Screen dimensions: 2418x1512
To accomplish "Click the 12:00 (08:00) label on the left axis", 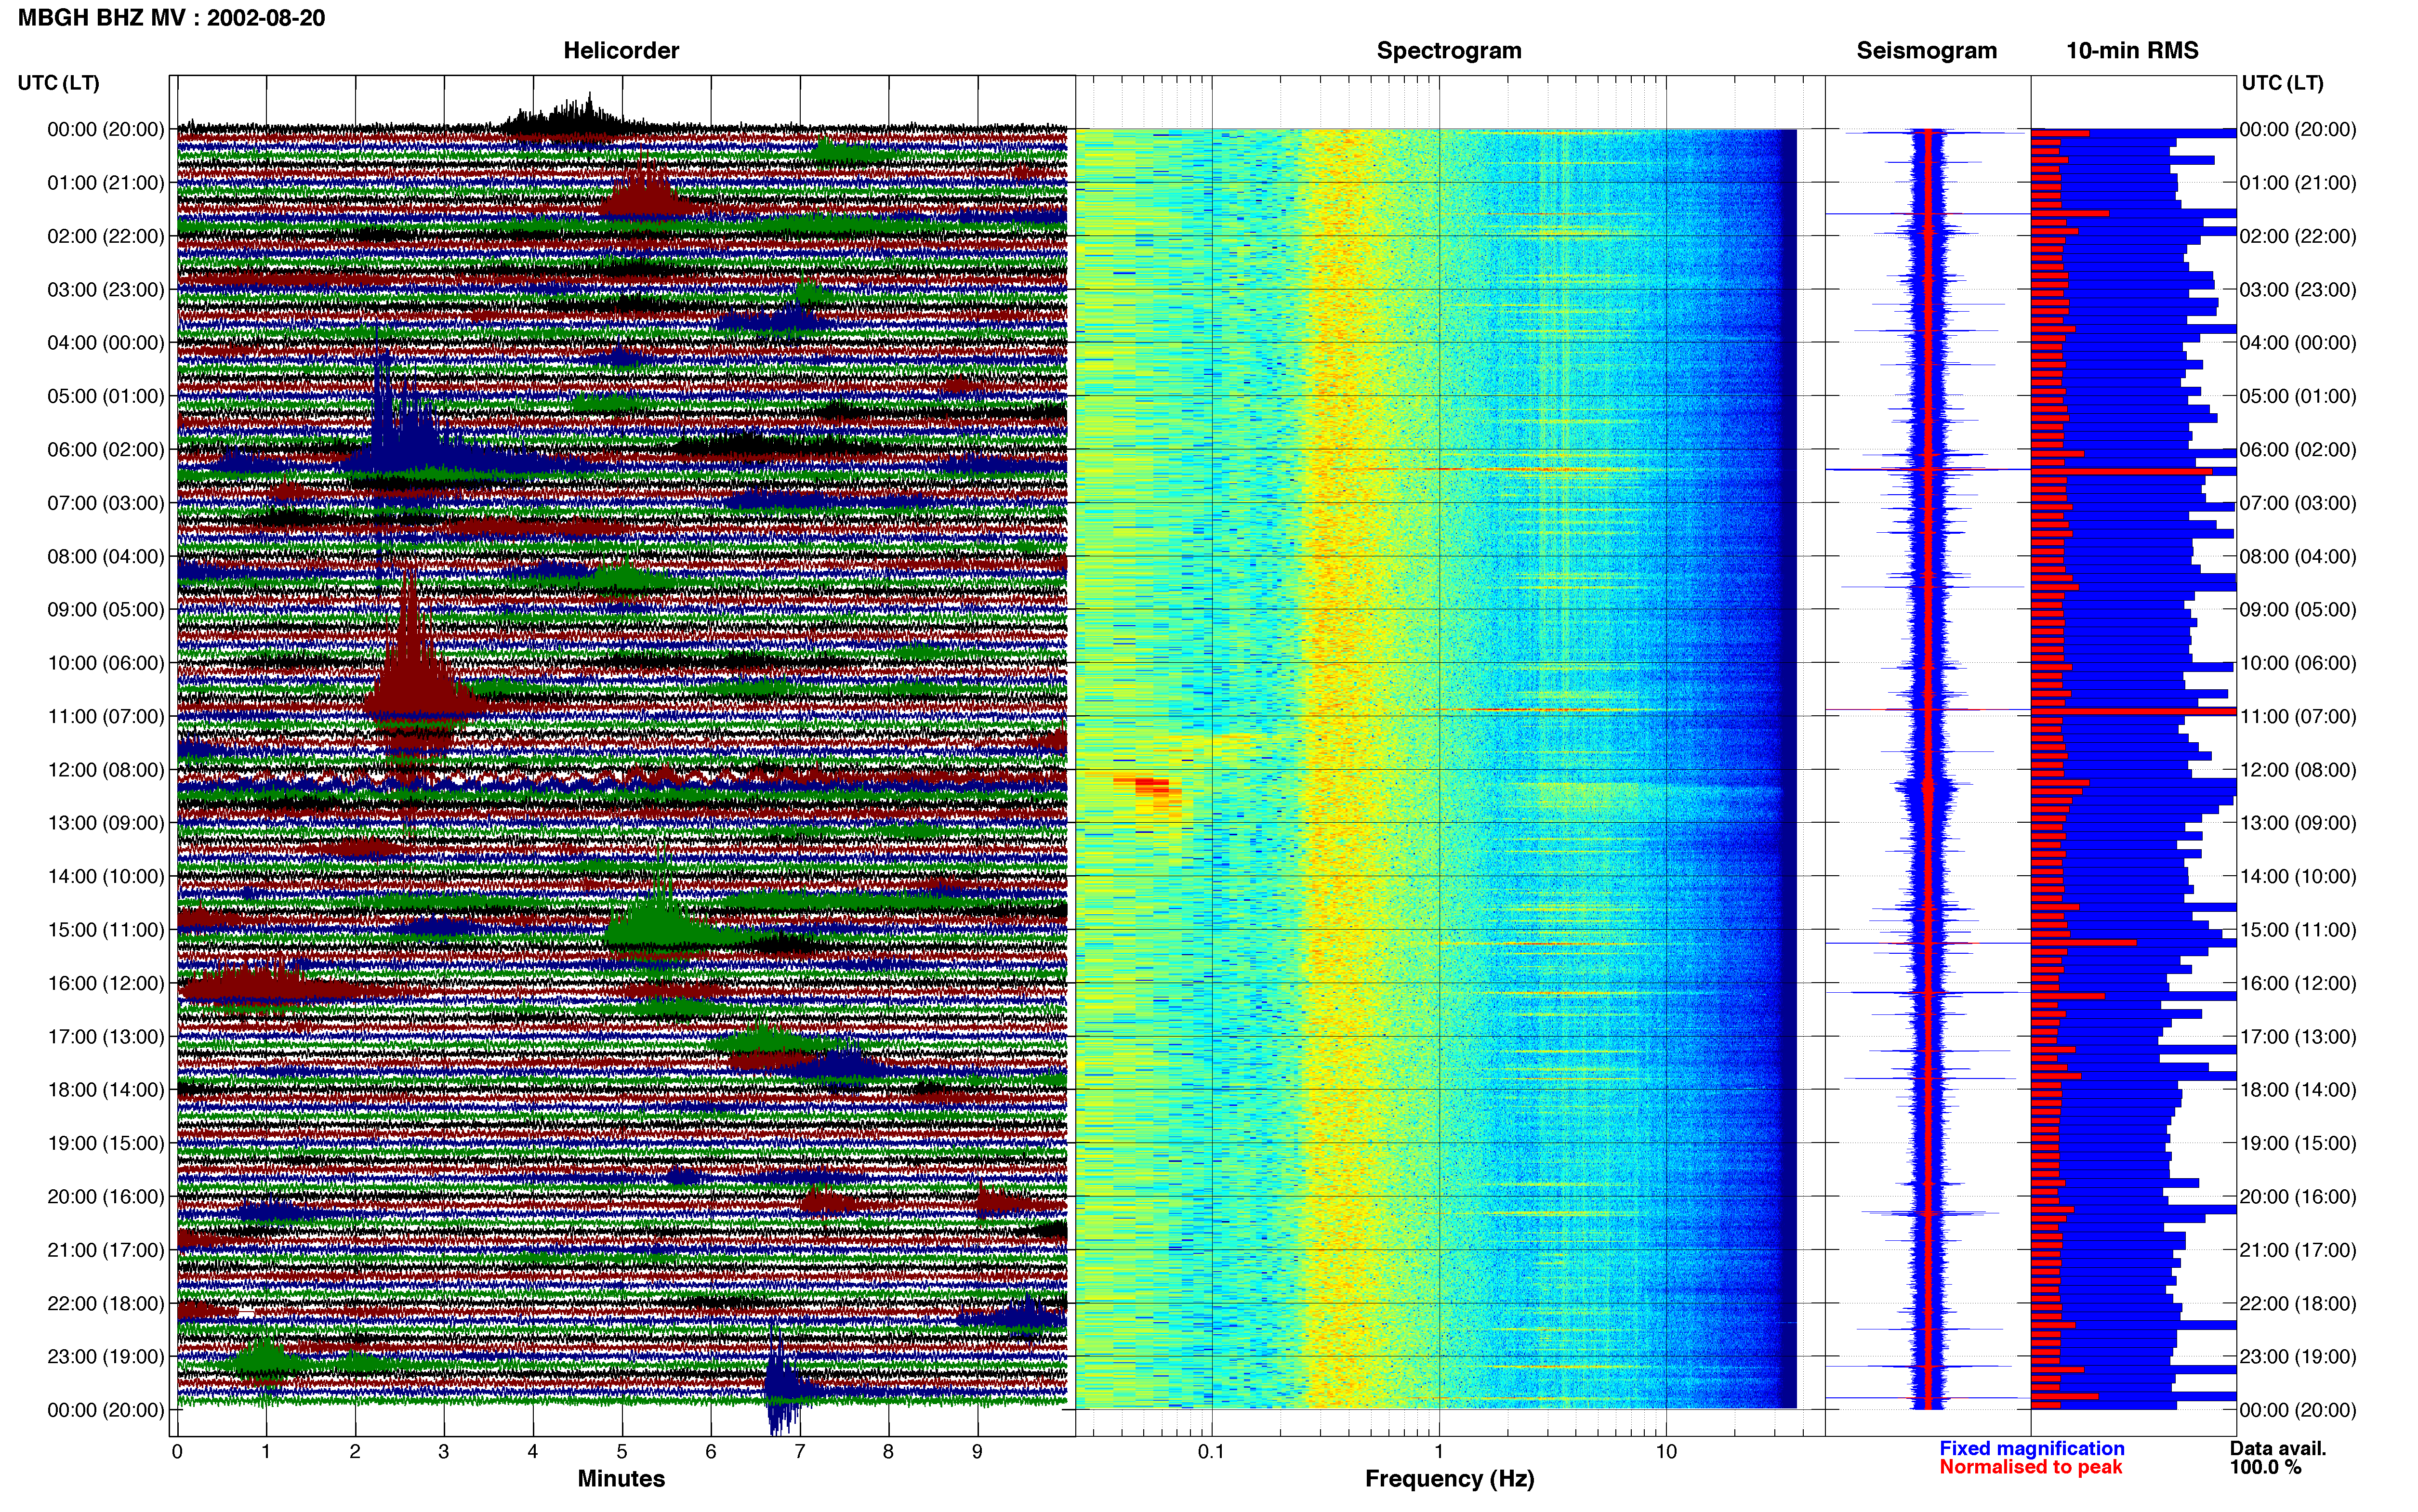I will coord(106,770).
